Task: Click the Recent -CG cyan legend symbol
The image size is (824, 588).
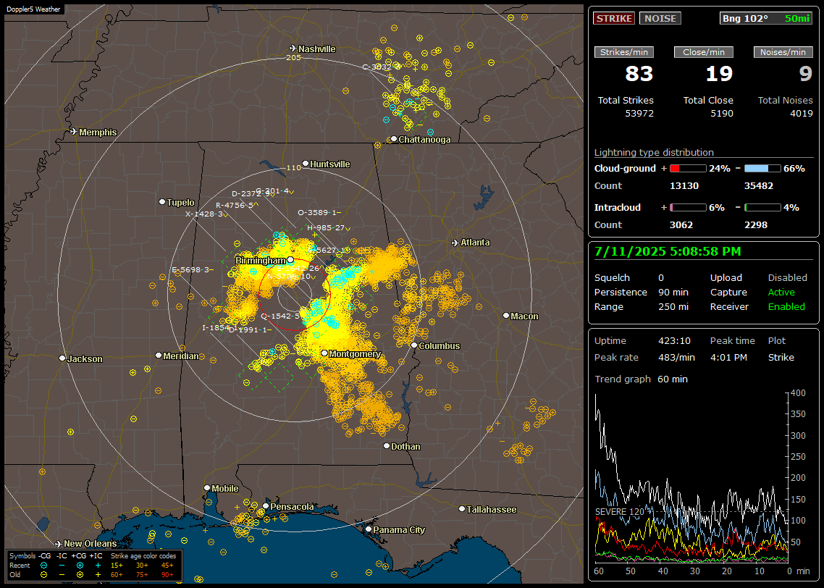Action: pos(43,566)
